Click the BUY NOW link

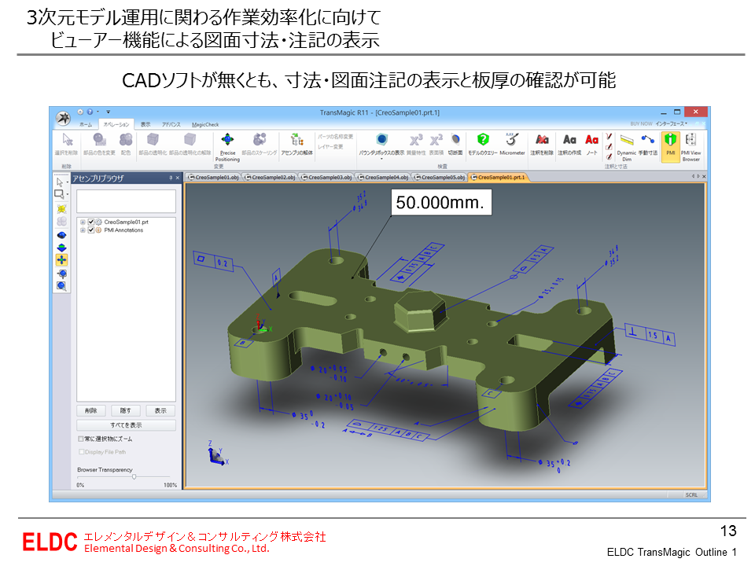tap(641, 123)
